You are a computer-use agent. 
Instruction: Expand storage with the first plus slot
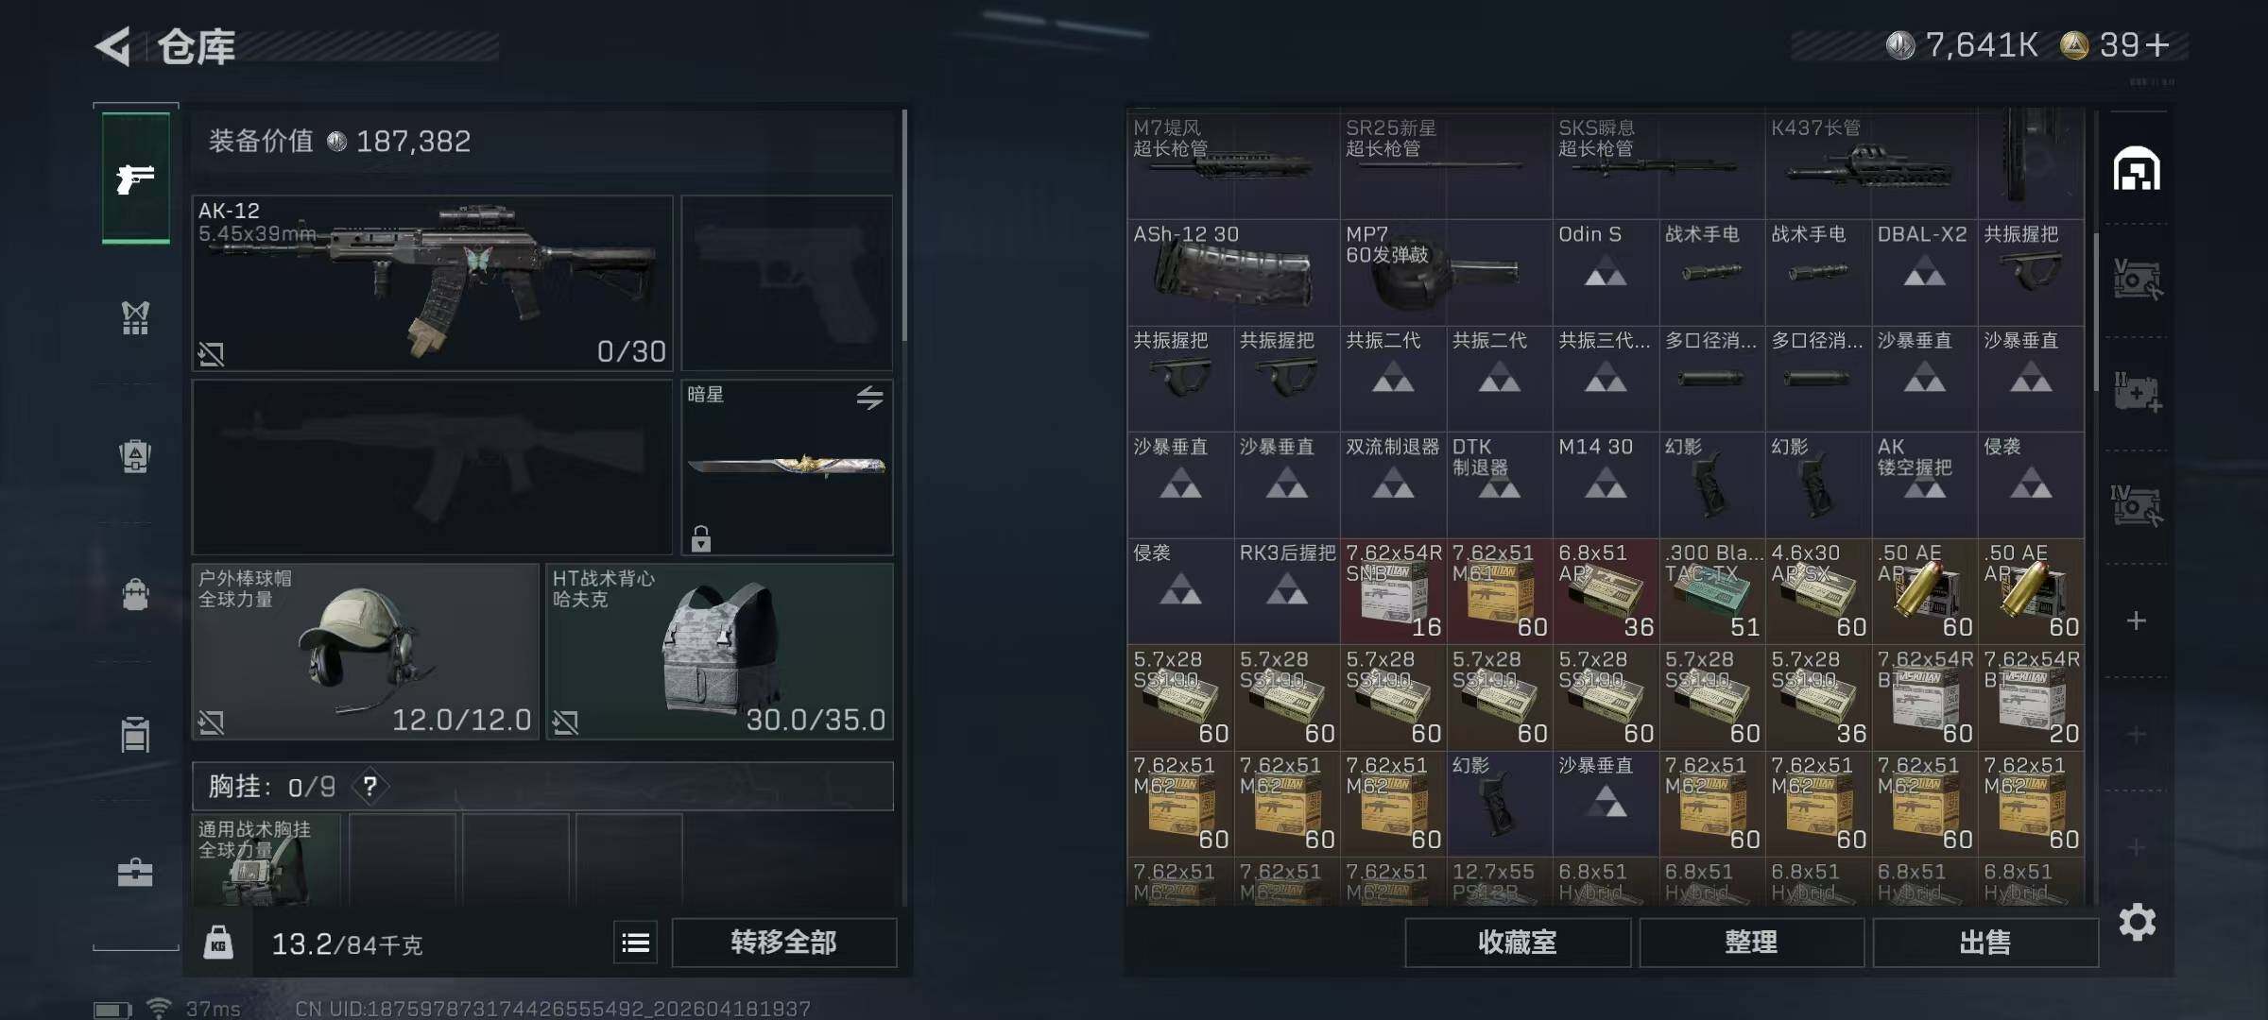tap(2136, 620)
